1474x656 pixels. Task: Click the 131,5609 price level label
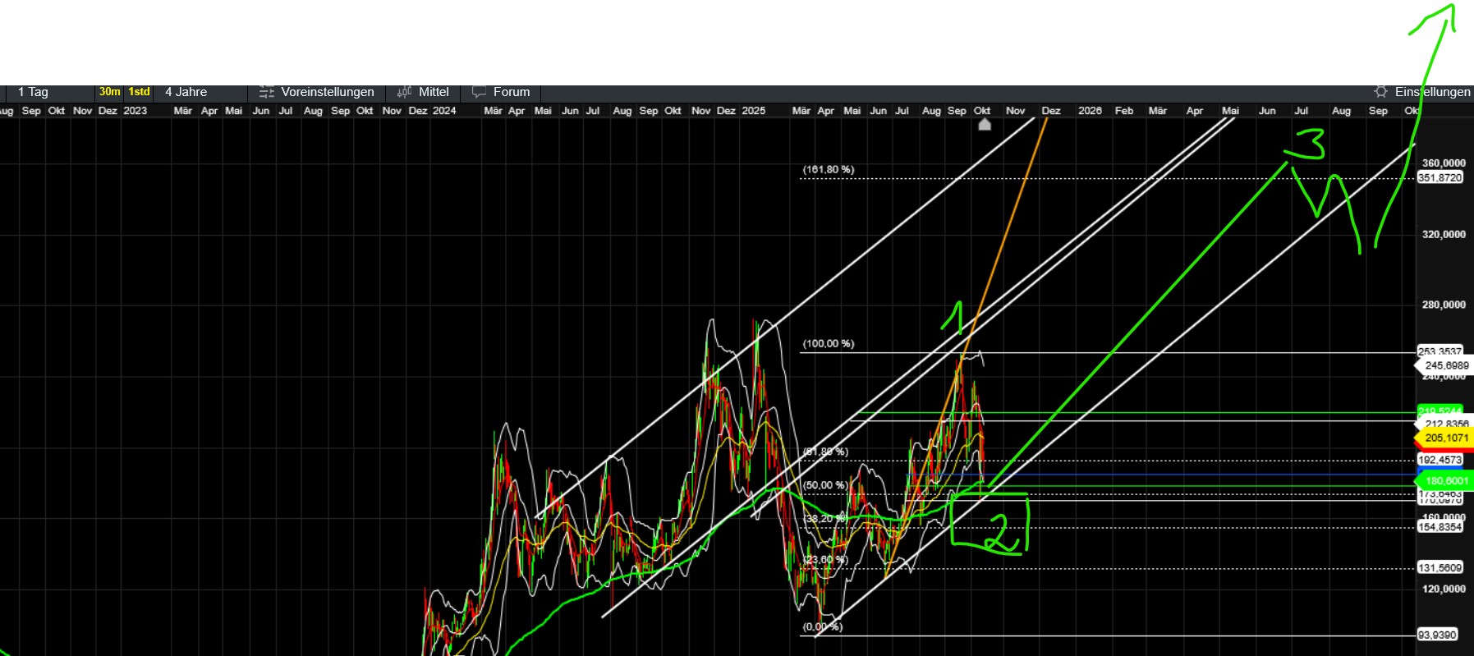coord(1440,567)
